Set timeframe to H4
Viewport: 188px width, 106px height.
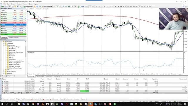click(x=142, y=6)
